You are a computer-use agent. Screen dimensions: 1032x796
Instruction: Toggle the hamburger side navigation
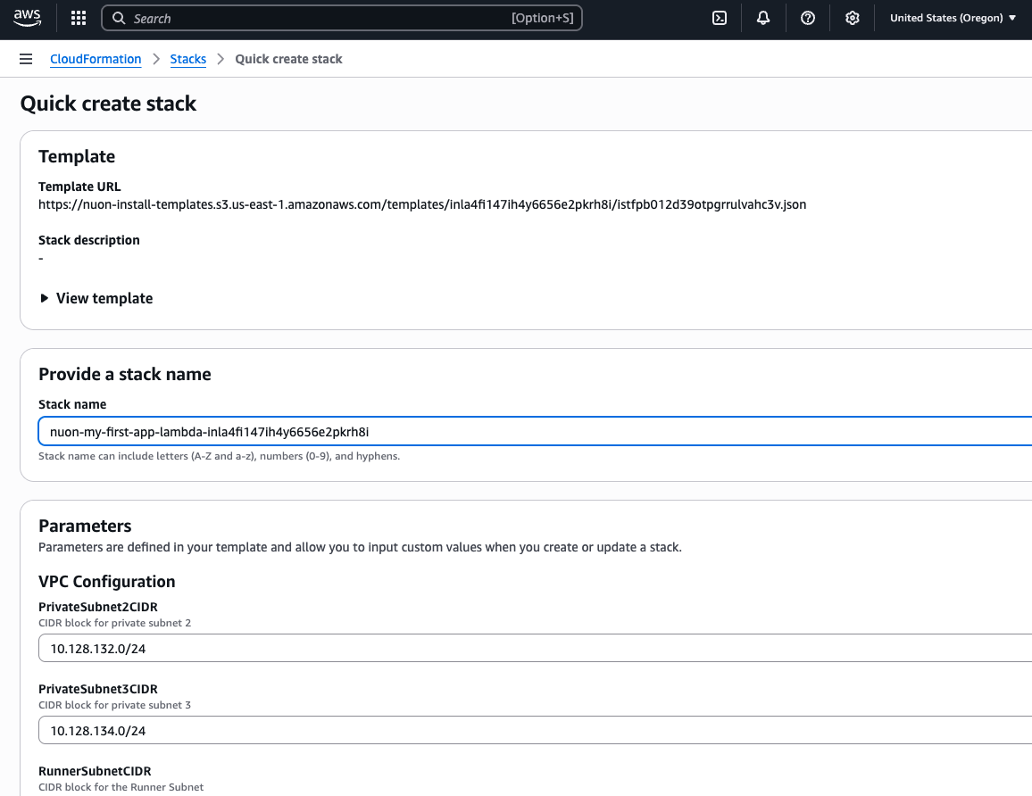[26, 59]
